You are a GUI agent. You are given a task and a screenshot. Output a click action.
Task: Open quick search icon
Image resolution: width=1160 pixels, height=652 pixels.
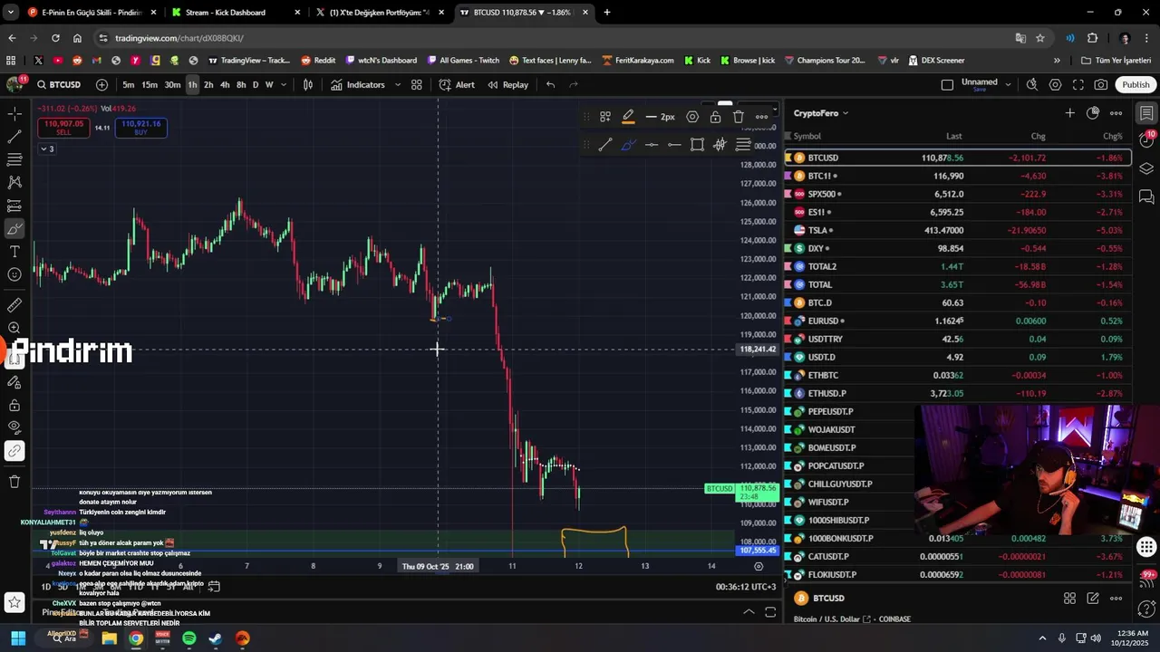pos(1032,84)
